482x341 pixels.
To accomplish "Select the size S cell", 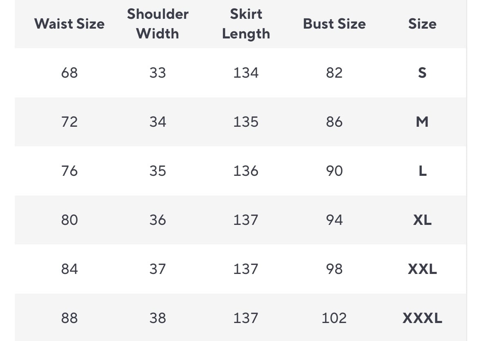I will pyautogui.click(x=422, y=73).
